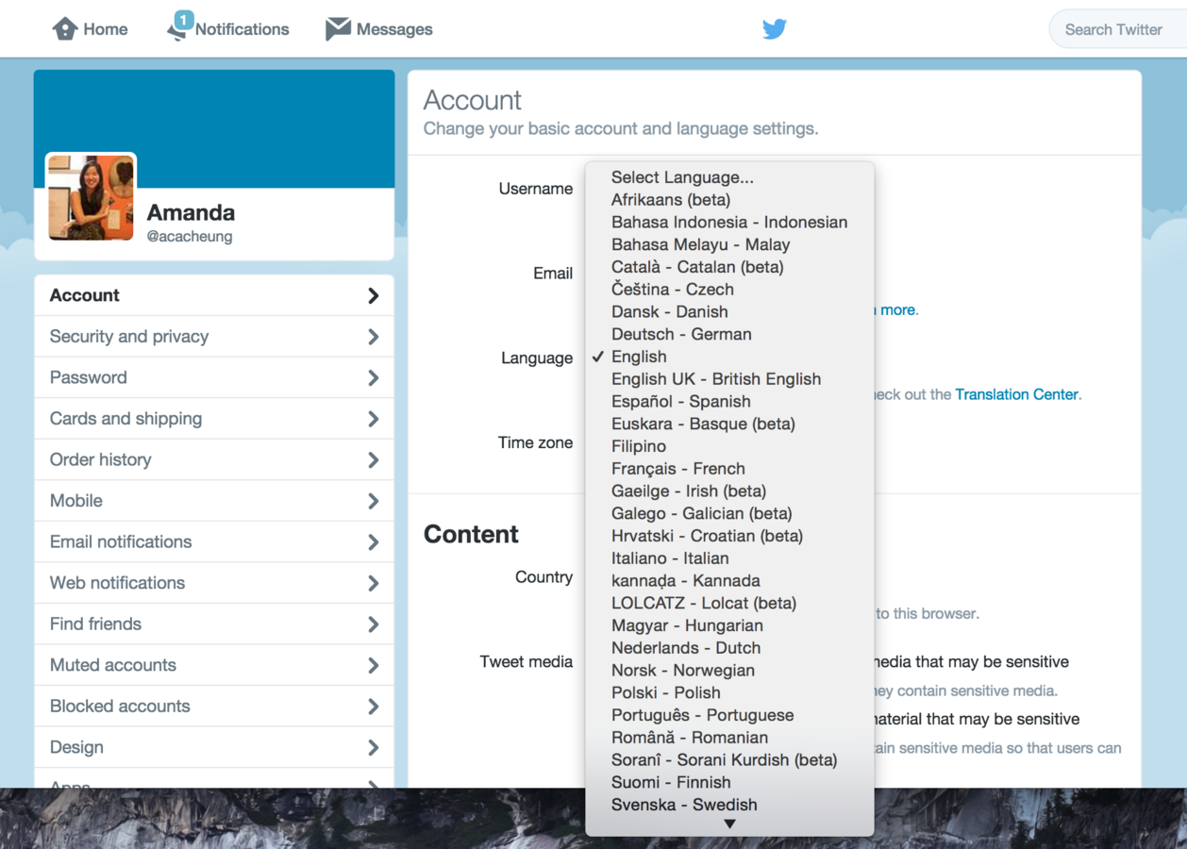Select Deutsch - German language
Viewport: 1187px width, 849px height.
coord(729,334)
